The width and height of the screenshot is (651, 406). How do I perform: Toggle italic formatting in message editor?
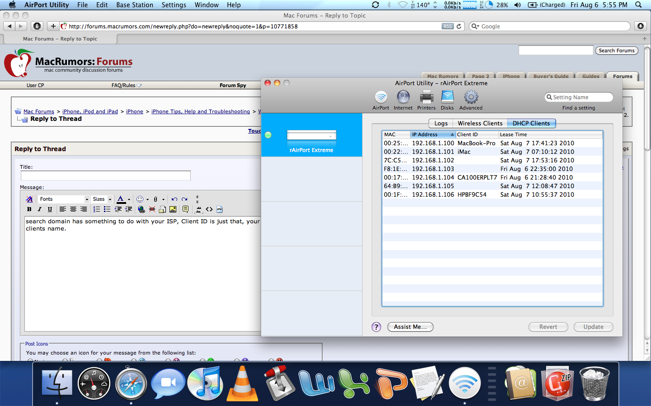tap(39, 209)
